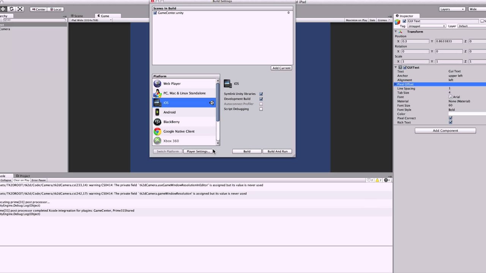Open the iPad Wide (1024x768) aspect dropdown
This screenshot has width=486, height=273.
coord(91,20)
